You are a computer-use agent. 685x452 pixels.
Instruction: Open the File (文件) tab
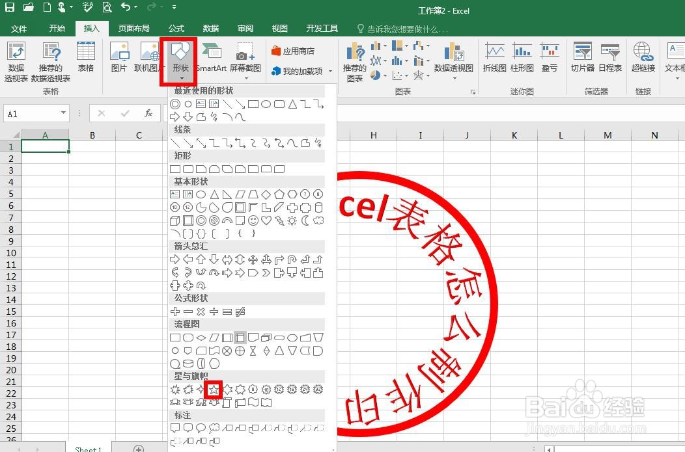coord(19,29)
